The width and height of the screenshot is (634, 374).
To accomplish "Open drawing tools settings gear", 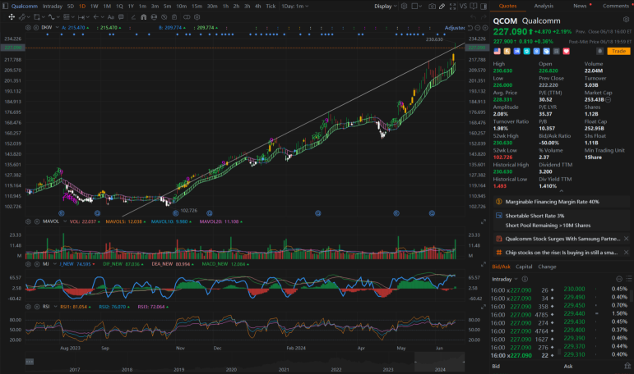I will (x=197, y=17).
